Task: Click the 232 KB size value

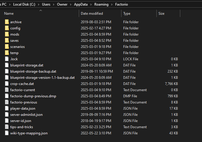Action: point(173,71)
